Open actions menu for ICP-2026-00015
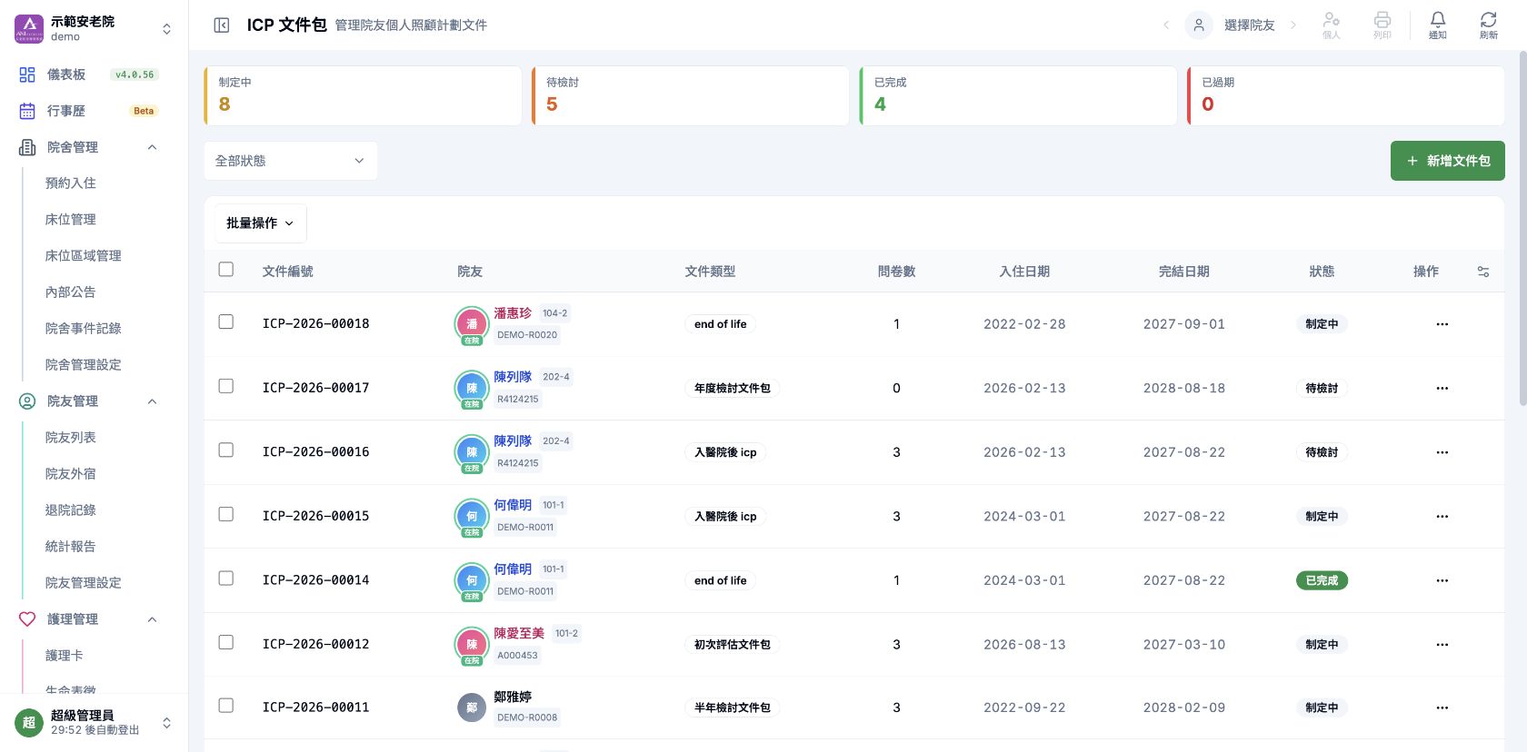The height and width of the screenshot is (752, 1527). (x=1442, y=517)
